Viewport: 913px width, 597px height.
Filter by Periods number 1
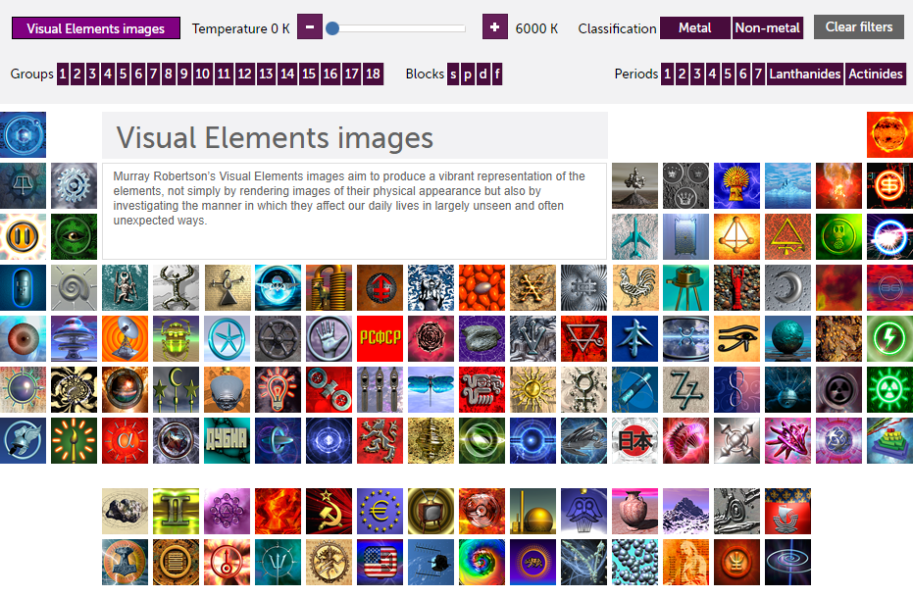click(x=667, y=74)
